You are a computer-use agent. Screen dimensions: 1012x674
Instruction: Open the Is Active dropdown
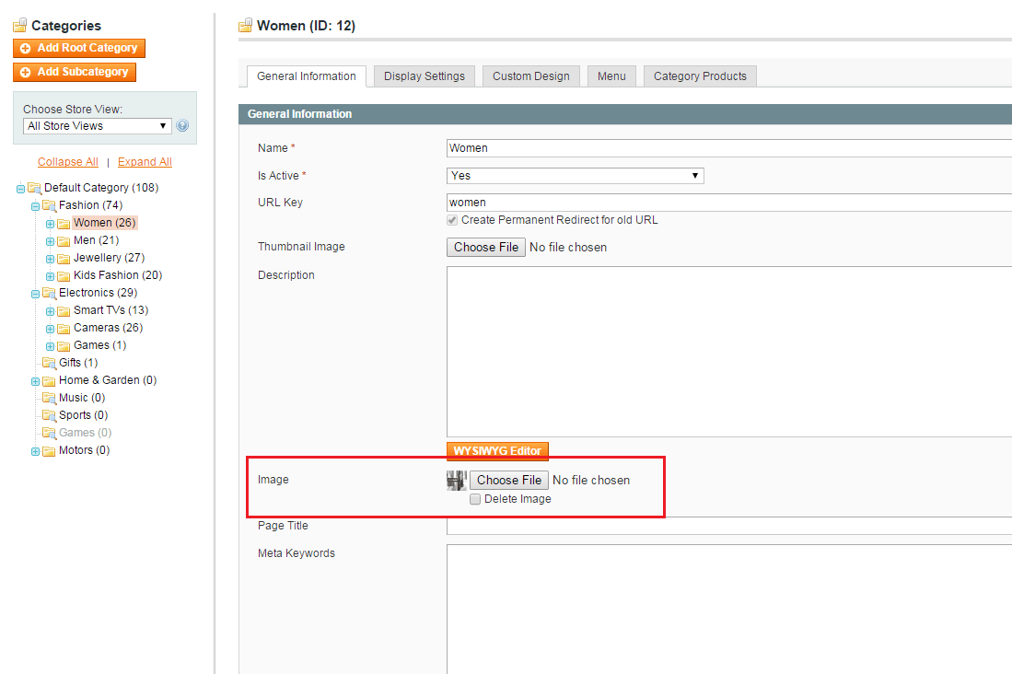pyautogui.click(x=575, y=175)
